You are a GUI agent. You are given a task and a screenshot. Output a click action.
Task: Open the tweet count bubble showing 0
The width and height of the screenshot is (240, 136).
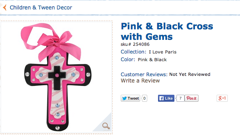pos(144,98)
